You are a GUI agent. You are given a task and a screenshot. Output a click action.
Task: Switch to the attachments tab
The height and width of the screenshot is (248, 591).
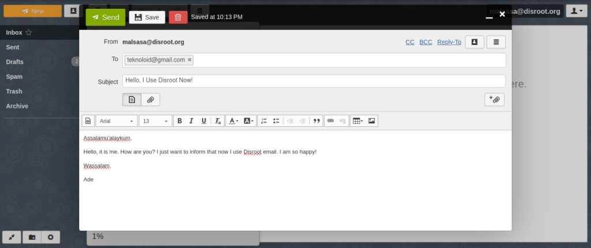click(x=151, y=100)
